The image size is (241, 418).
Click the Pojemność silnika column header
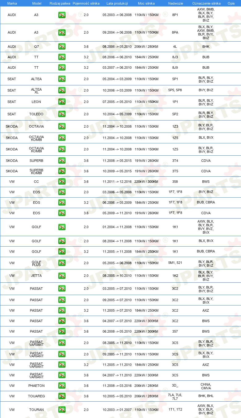pos(86,3)
